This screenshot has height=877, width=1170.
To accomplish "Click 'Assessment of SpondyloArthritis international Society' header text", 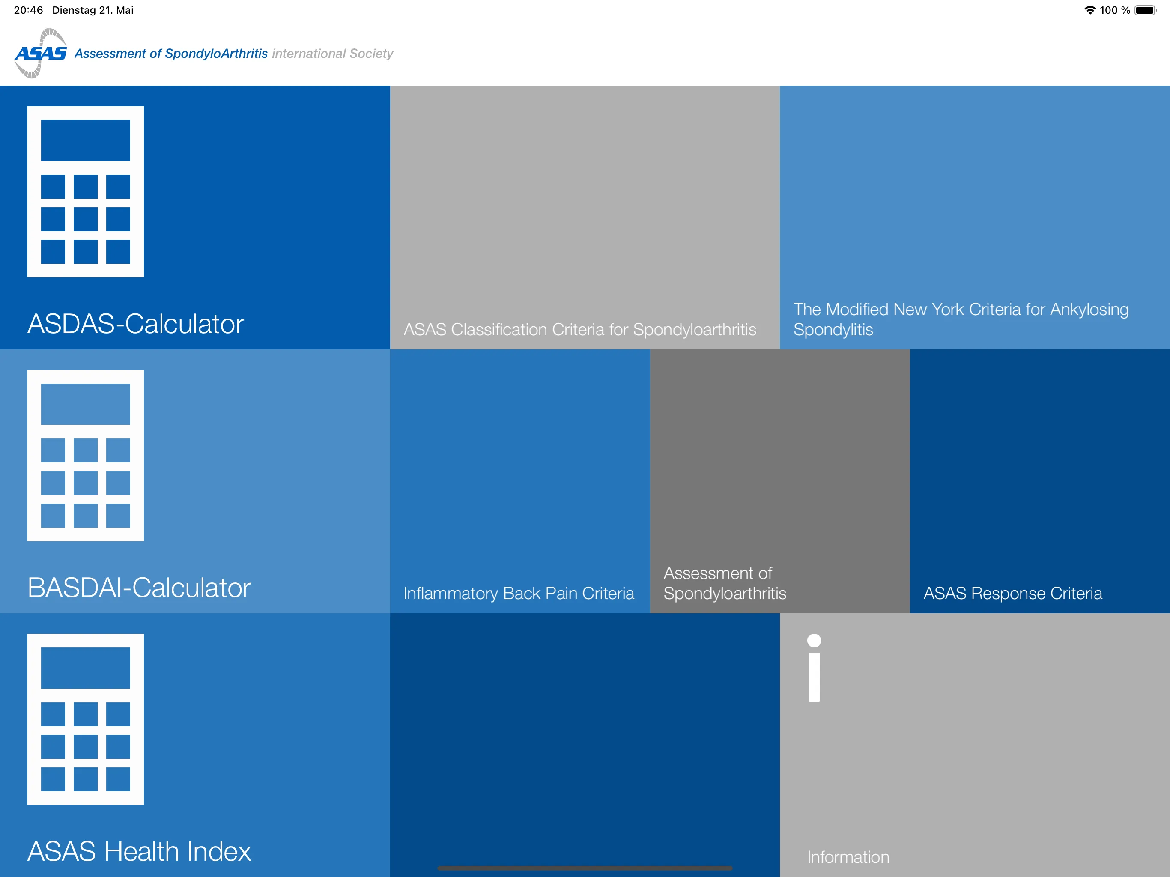I will [x=234, y=54].
